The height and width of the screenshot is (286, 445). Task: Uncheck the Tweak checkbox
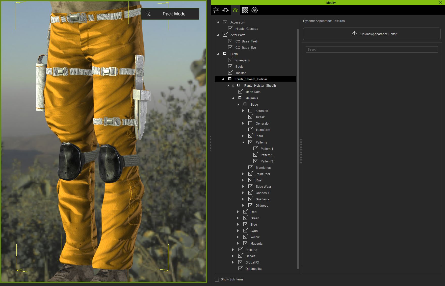coord(250,117)
